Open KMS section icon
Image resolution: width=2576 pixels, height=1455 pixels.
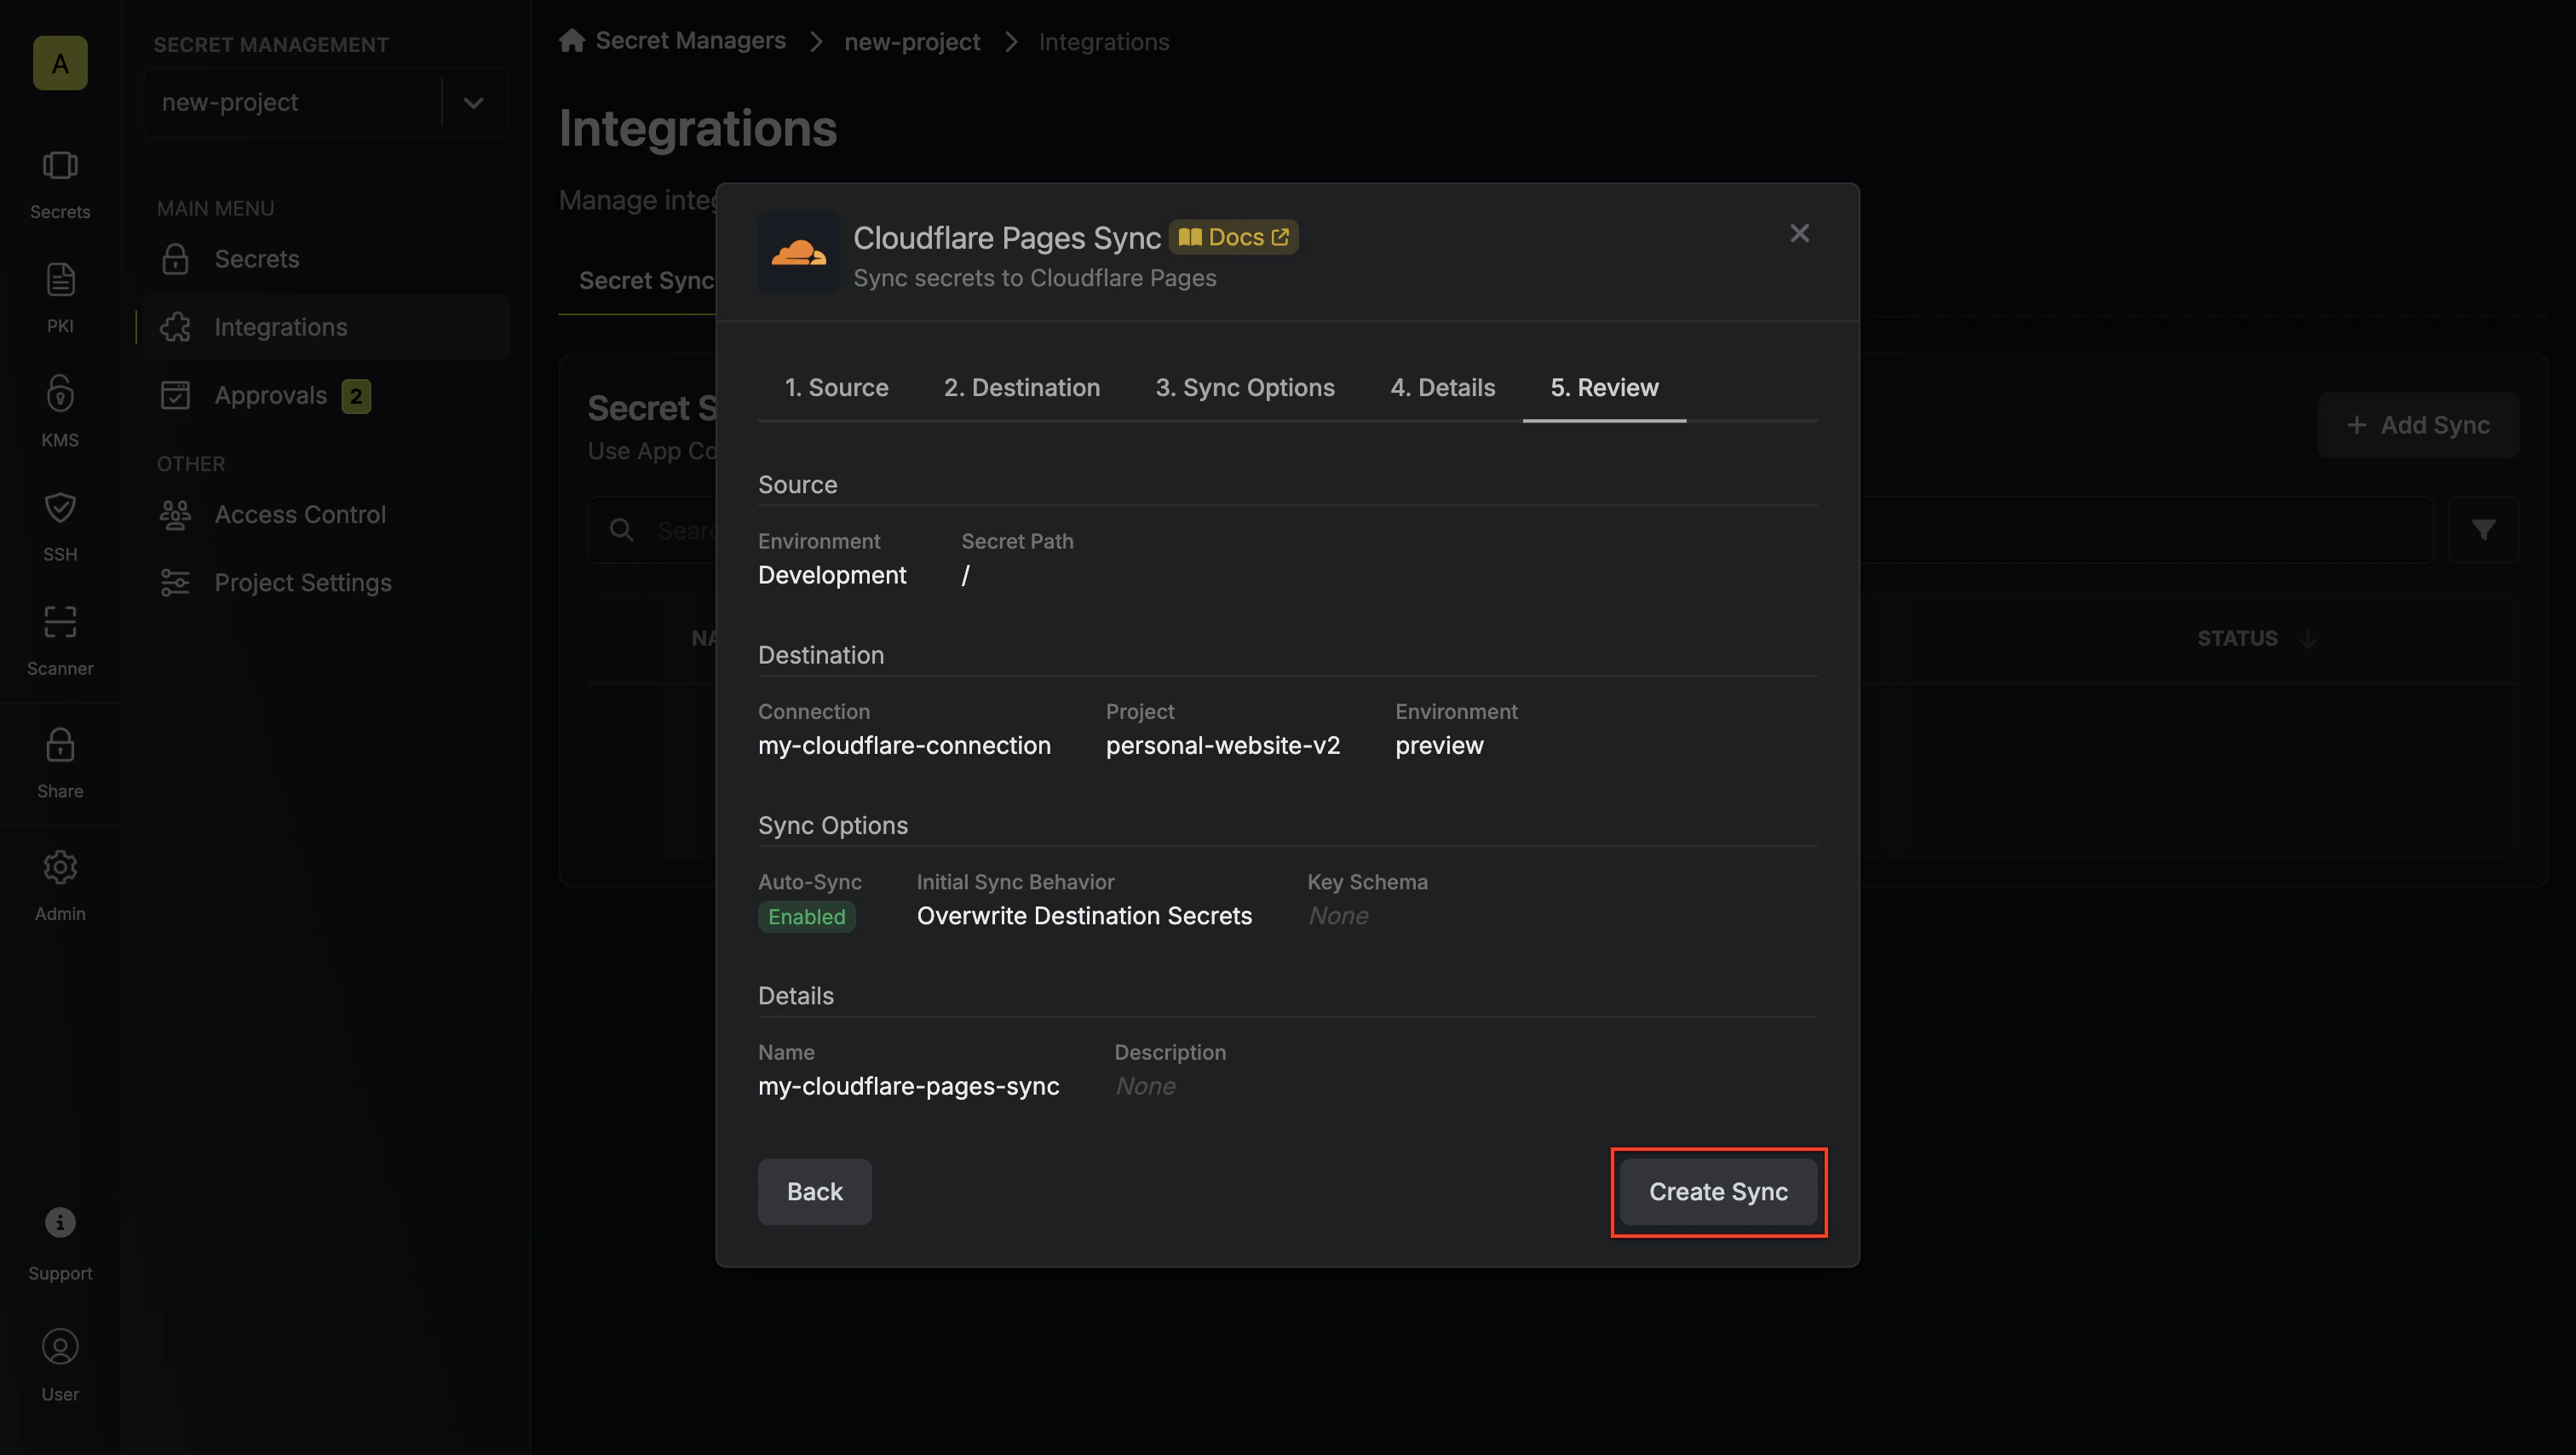[x=60, y=412]
